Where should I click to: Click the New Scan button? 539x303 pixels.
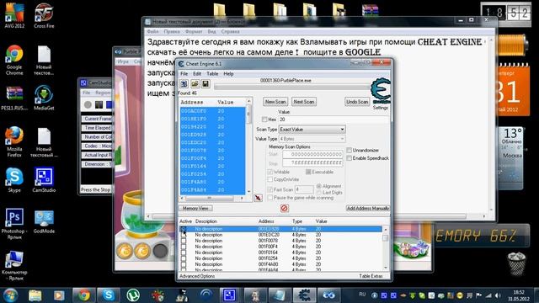[x=275, y=102]
